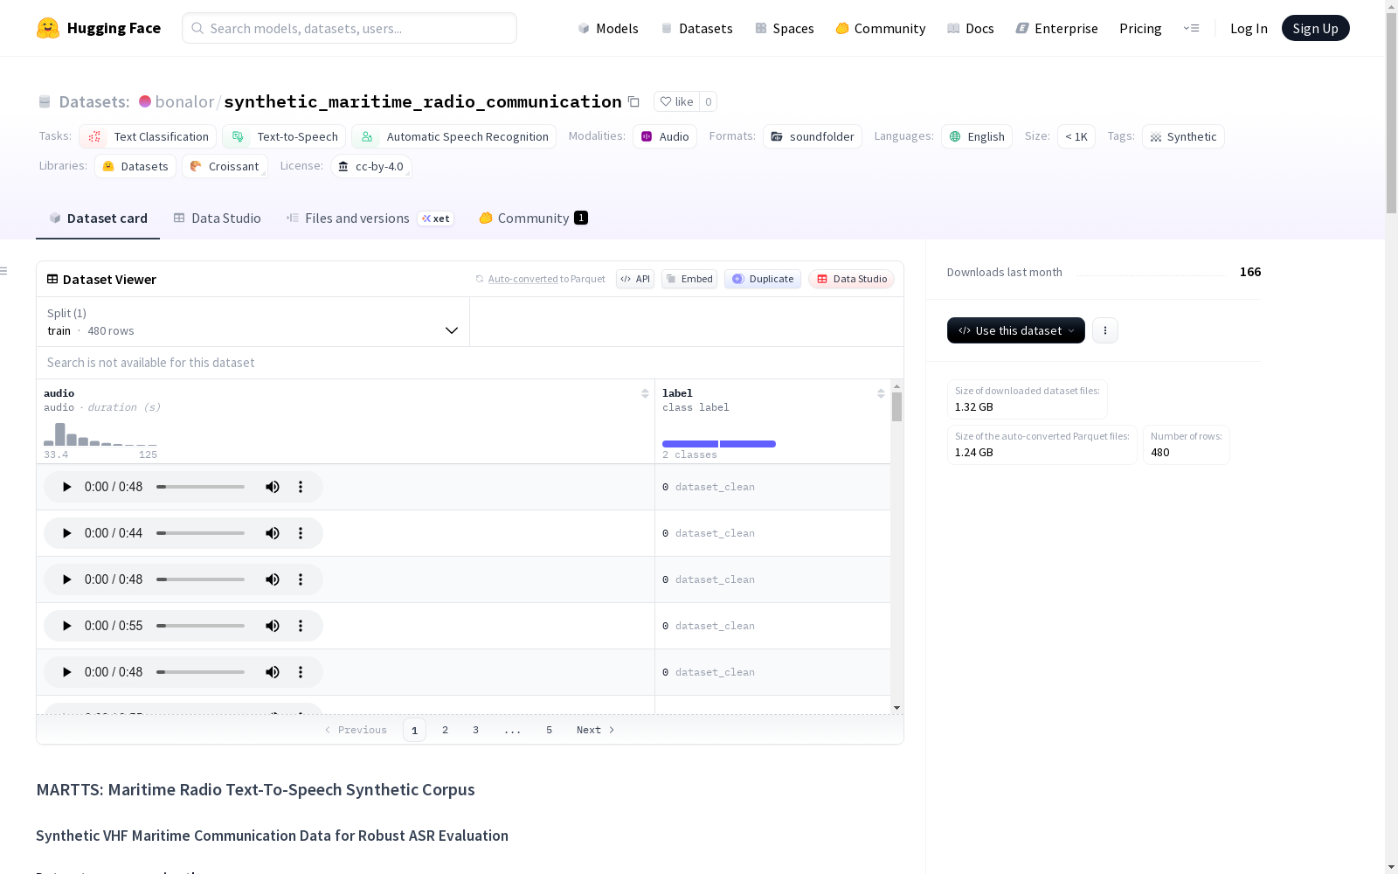Open more options on 0:55 audio player

[x=301, y=626]
